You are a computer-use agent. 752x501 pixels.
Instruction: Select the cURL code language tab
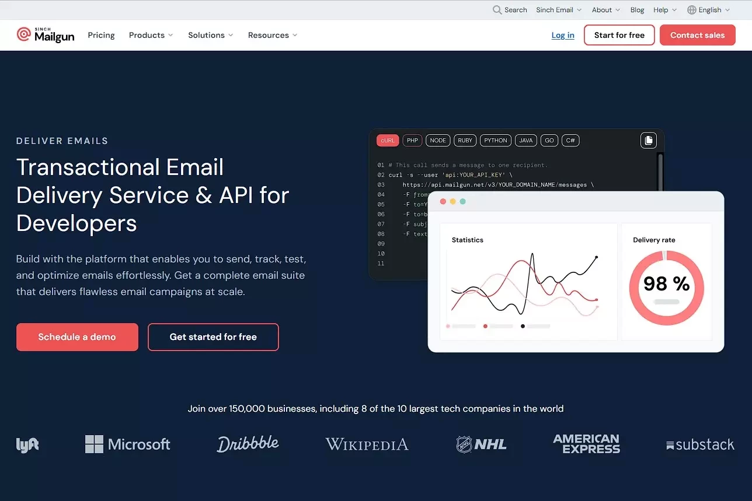388,141
